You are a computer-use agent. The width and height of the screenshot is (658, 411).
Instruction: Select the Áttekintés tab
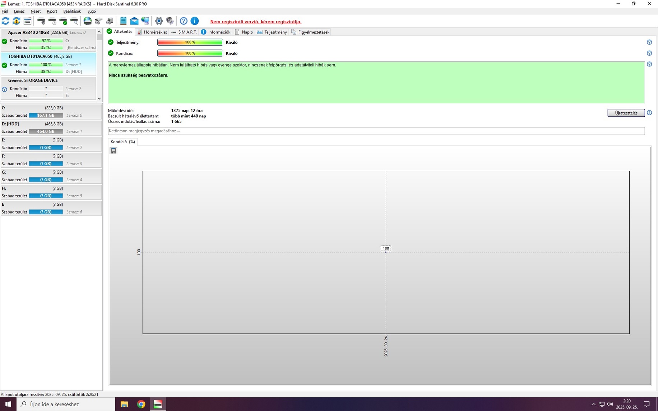click(x=120, y=32)
